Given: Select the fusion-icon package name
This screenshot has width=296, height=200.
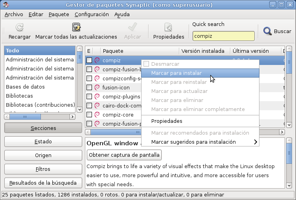Looking at the screenshot, I should [x=116, y=87].
